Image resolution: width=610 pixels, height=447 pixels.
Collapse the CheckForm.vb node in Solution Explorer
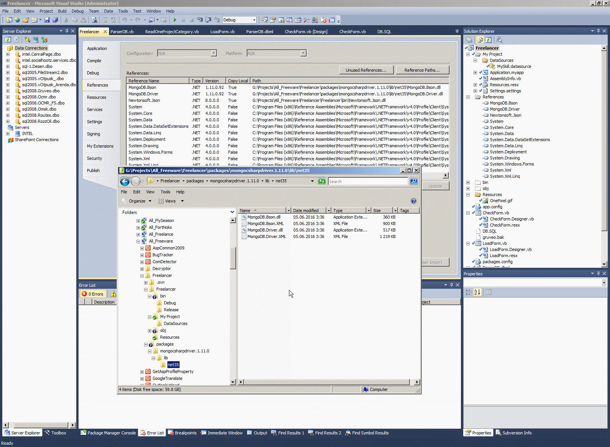click(x=468, y=213)
